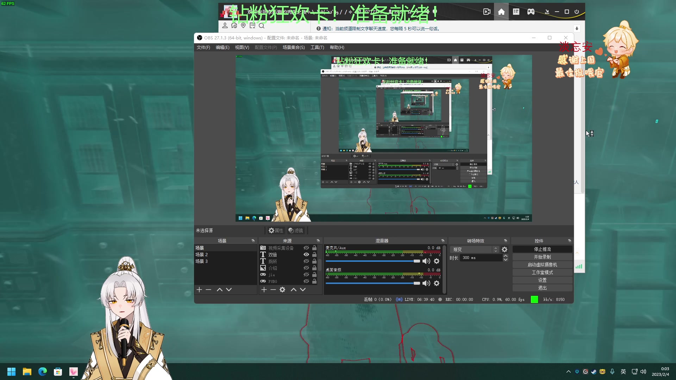Decrease transition duration with down arrow

[506, 260]
